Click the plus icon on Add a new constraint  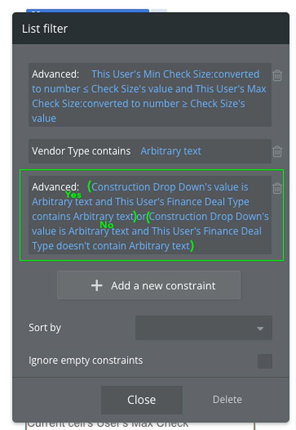(x=97, y=285)
